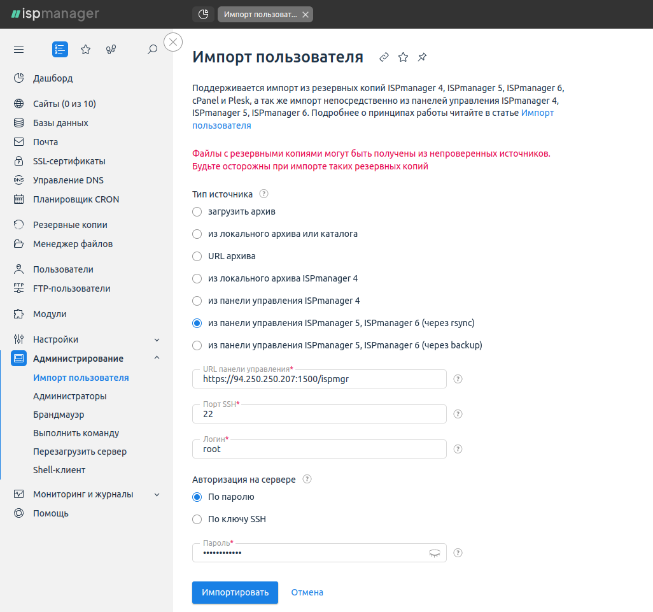653x612 pixels.
Task: Open help for URL панели управления field
Action: pos(458,379)
